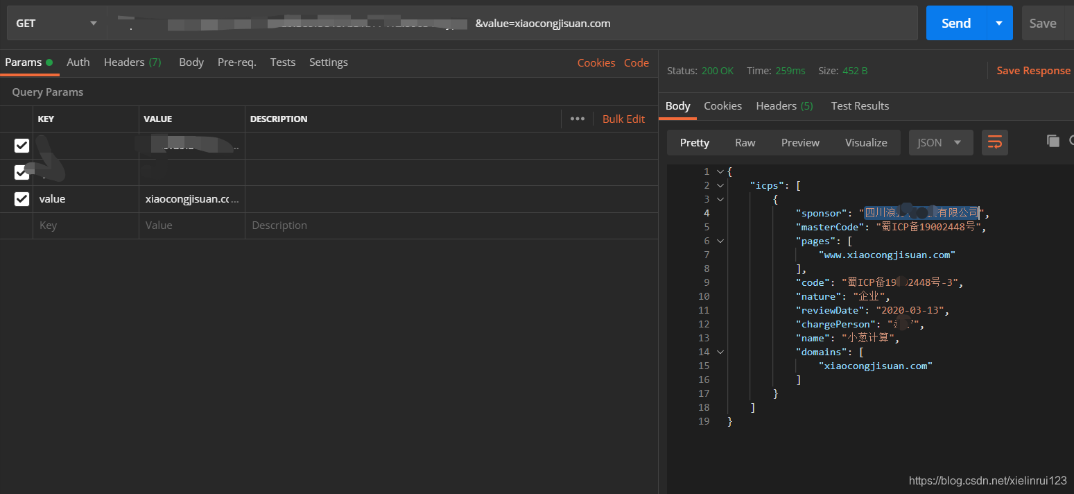
Task: Open the request Headers (7) tab
Action: (x=132, y=62)
